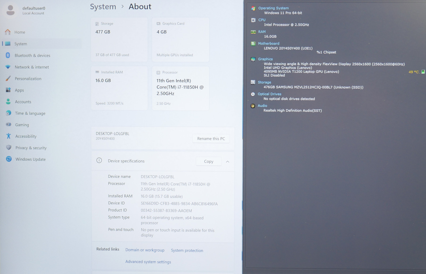Copy the device specifications
Viewport: 426px width, 274px height.
[208, 161]
